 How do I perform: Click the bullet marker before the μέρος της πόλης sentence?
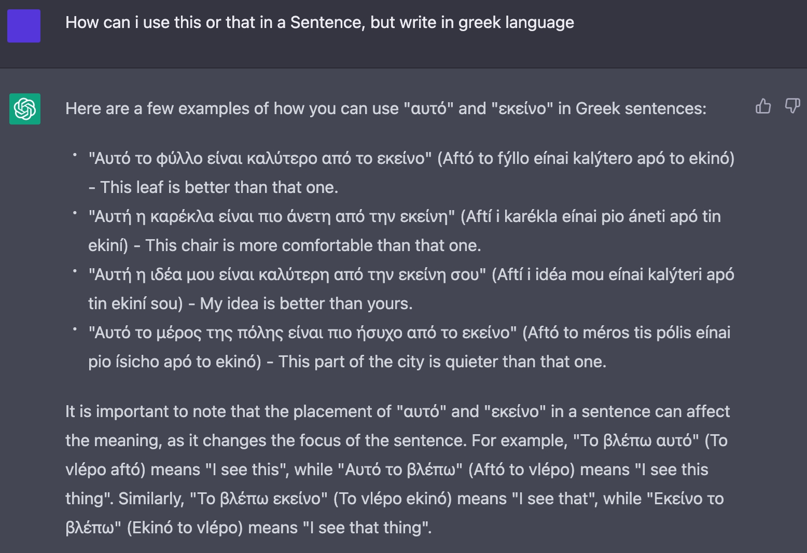coord(75,329)
